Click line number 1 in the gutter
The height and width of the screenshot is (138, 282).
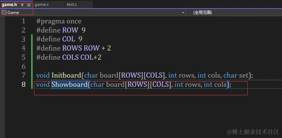24,21
